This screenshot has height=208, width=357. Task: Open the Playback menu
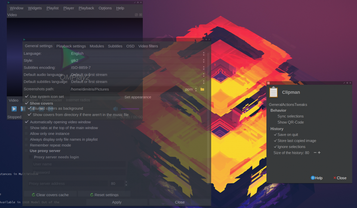click(x=86, y=8)
